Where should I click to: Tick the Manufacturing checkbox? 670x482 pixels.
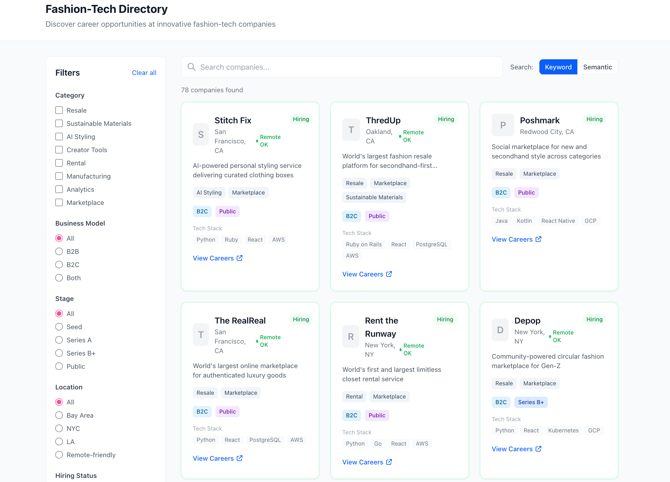(x=59, y=176)
